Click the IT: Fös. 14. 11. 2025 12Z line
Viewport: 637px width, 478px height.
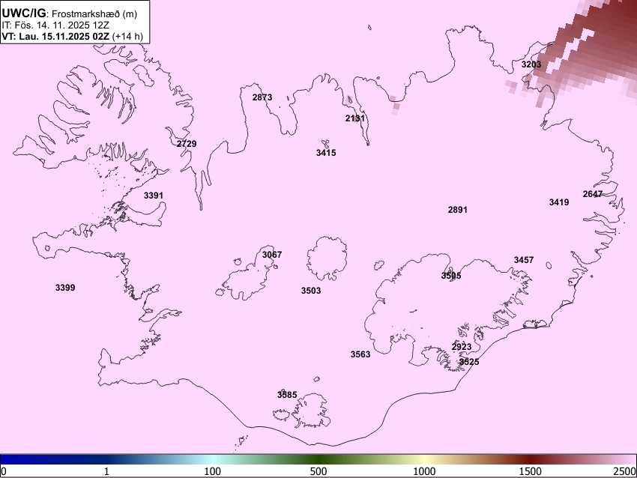click(55, 25)
